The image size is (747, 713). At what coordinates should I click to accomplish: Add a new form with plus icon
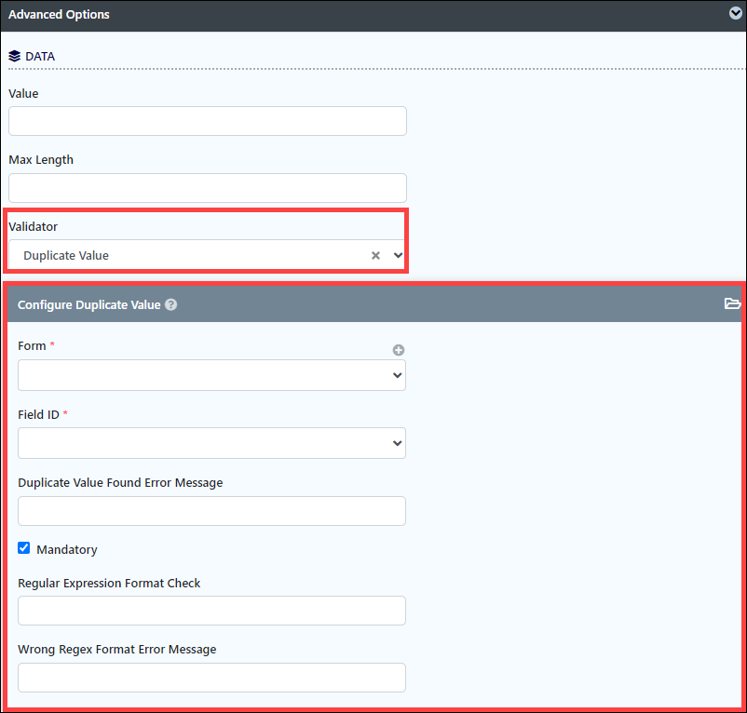click(x=399, y=350)
